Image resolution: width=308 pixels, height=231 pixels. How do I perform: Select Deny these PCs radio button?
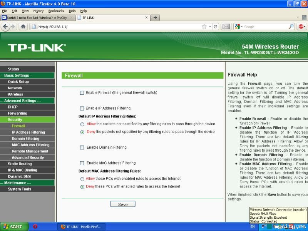coord(82,187)
